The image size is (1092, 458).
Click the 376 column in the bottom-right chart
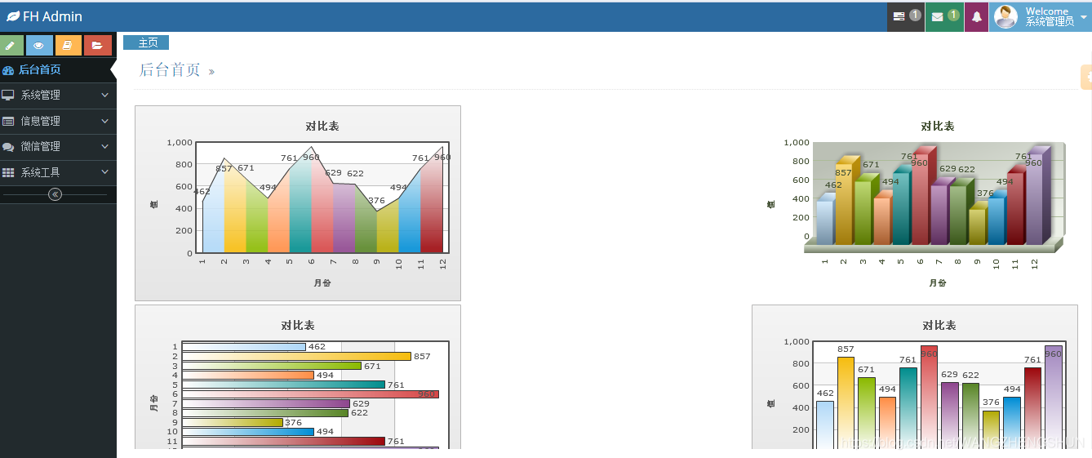click(991, 429)
